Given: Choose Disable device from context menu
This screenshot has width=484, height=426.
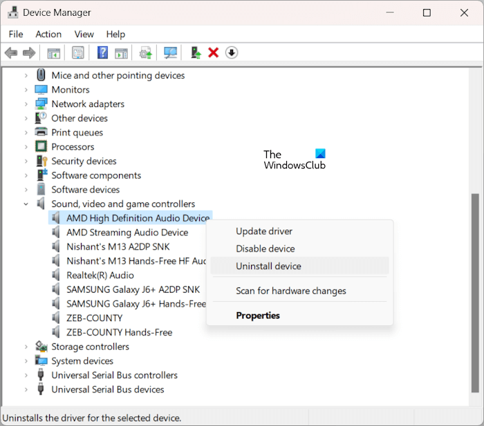Looking at the screenshot, I should pyautogui.click(x=299, y=249).
